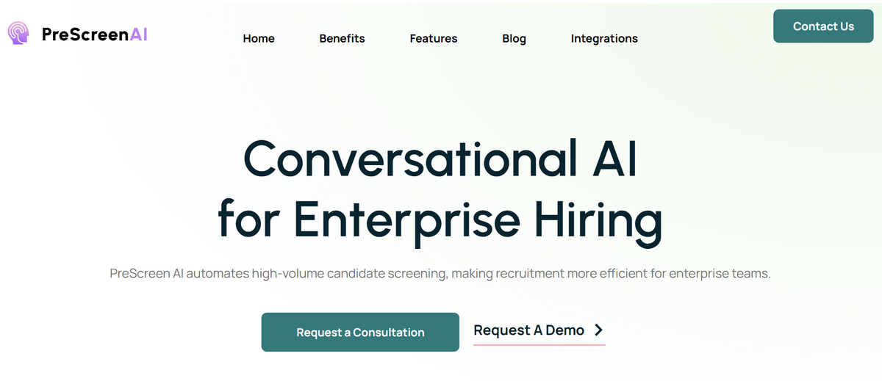Open the Benefits nav item
This screenshot has height=381, width=882.
click(342, 38)
